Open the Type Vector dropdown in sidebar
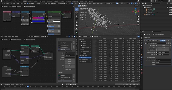This screenshot has width=172, height=90. tap(70, 53)
